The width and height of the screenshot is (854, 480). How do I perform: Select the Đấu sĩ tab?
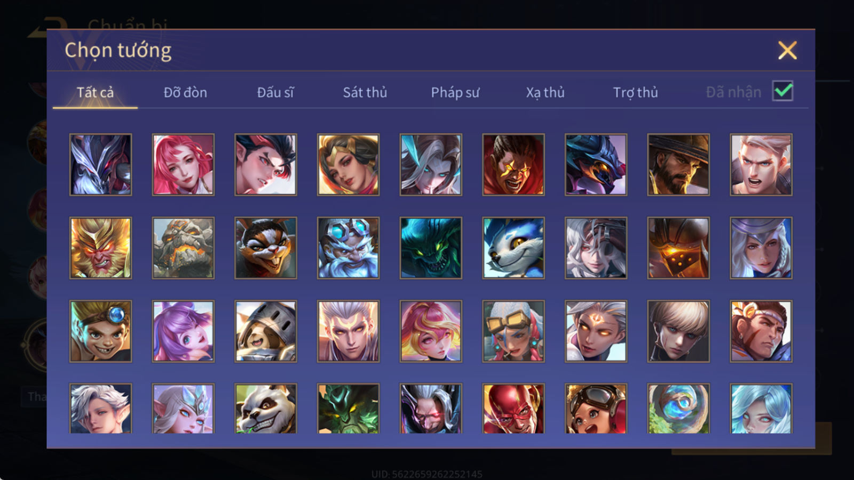point(275,93)
